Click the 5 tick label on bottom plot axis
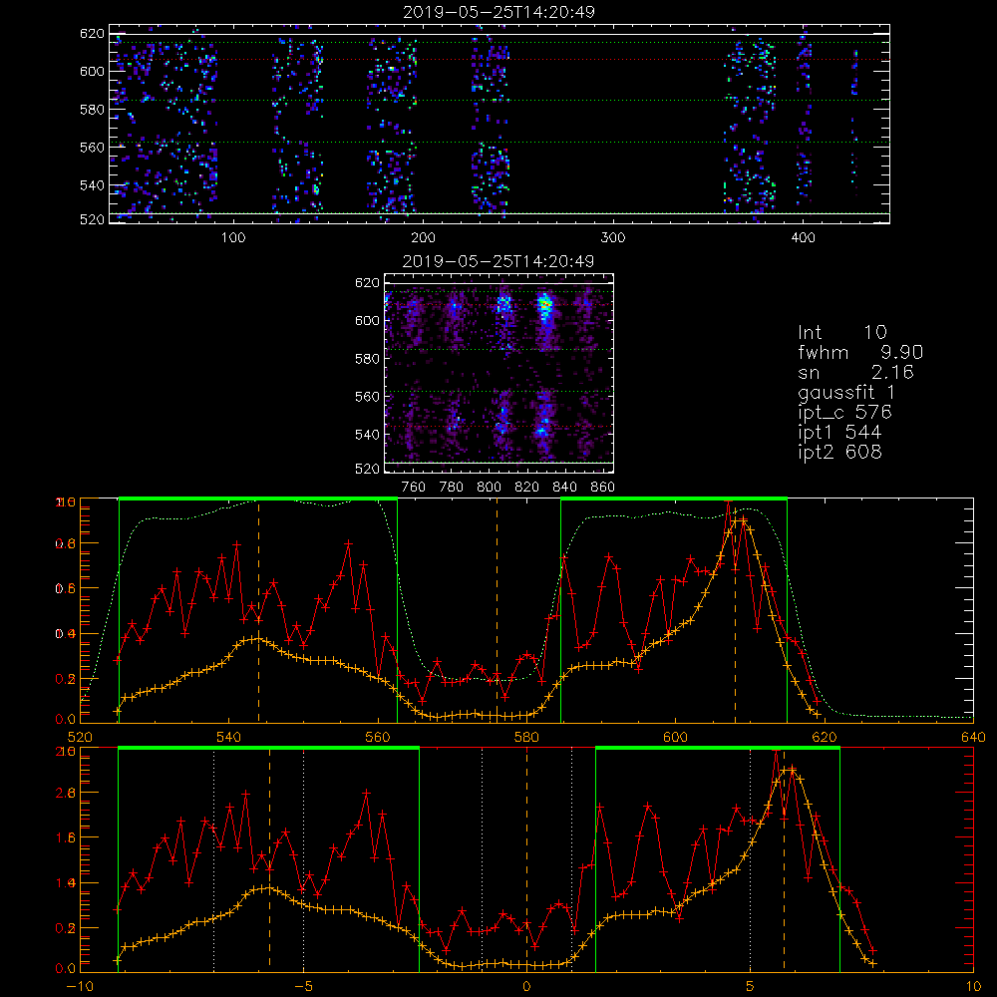The height and width of the screenshot is (997, 997). (751, 987)
